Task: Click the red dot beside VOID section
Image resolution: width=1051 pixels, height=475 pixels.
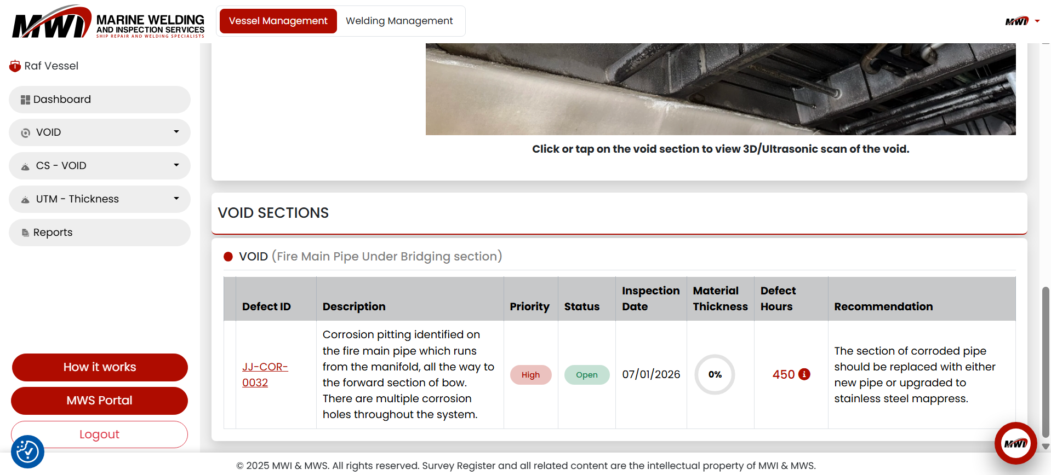Action: tap(229, 257)
